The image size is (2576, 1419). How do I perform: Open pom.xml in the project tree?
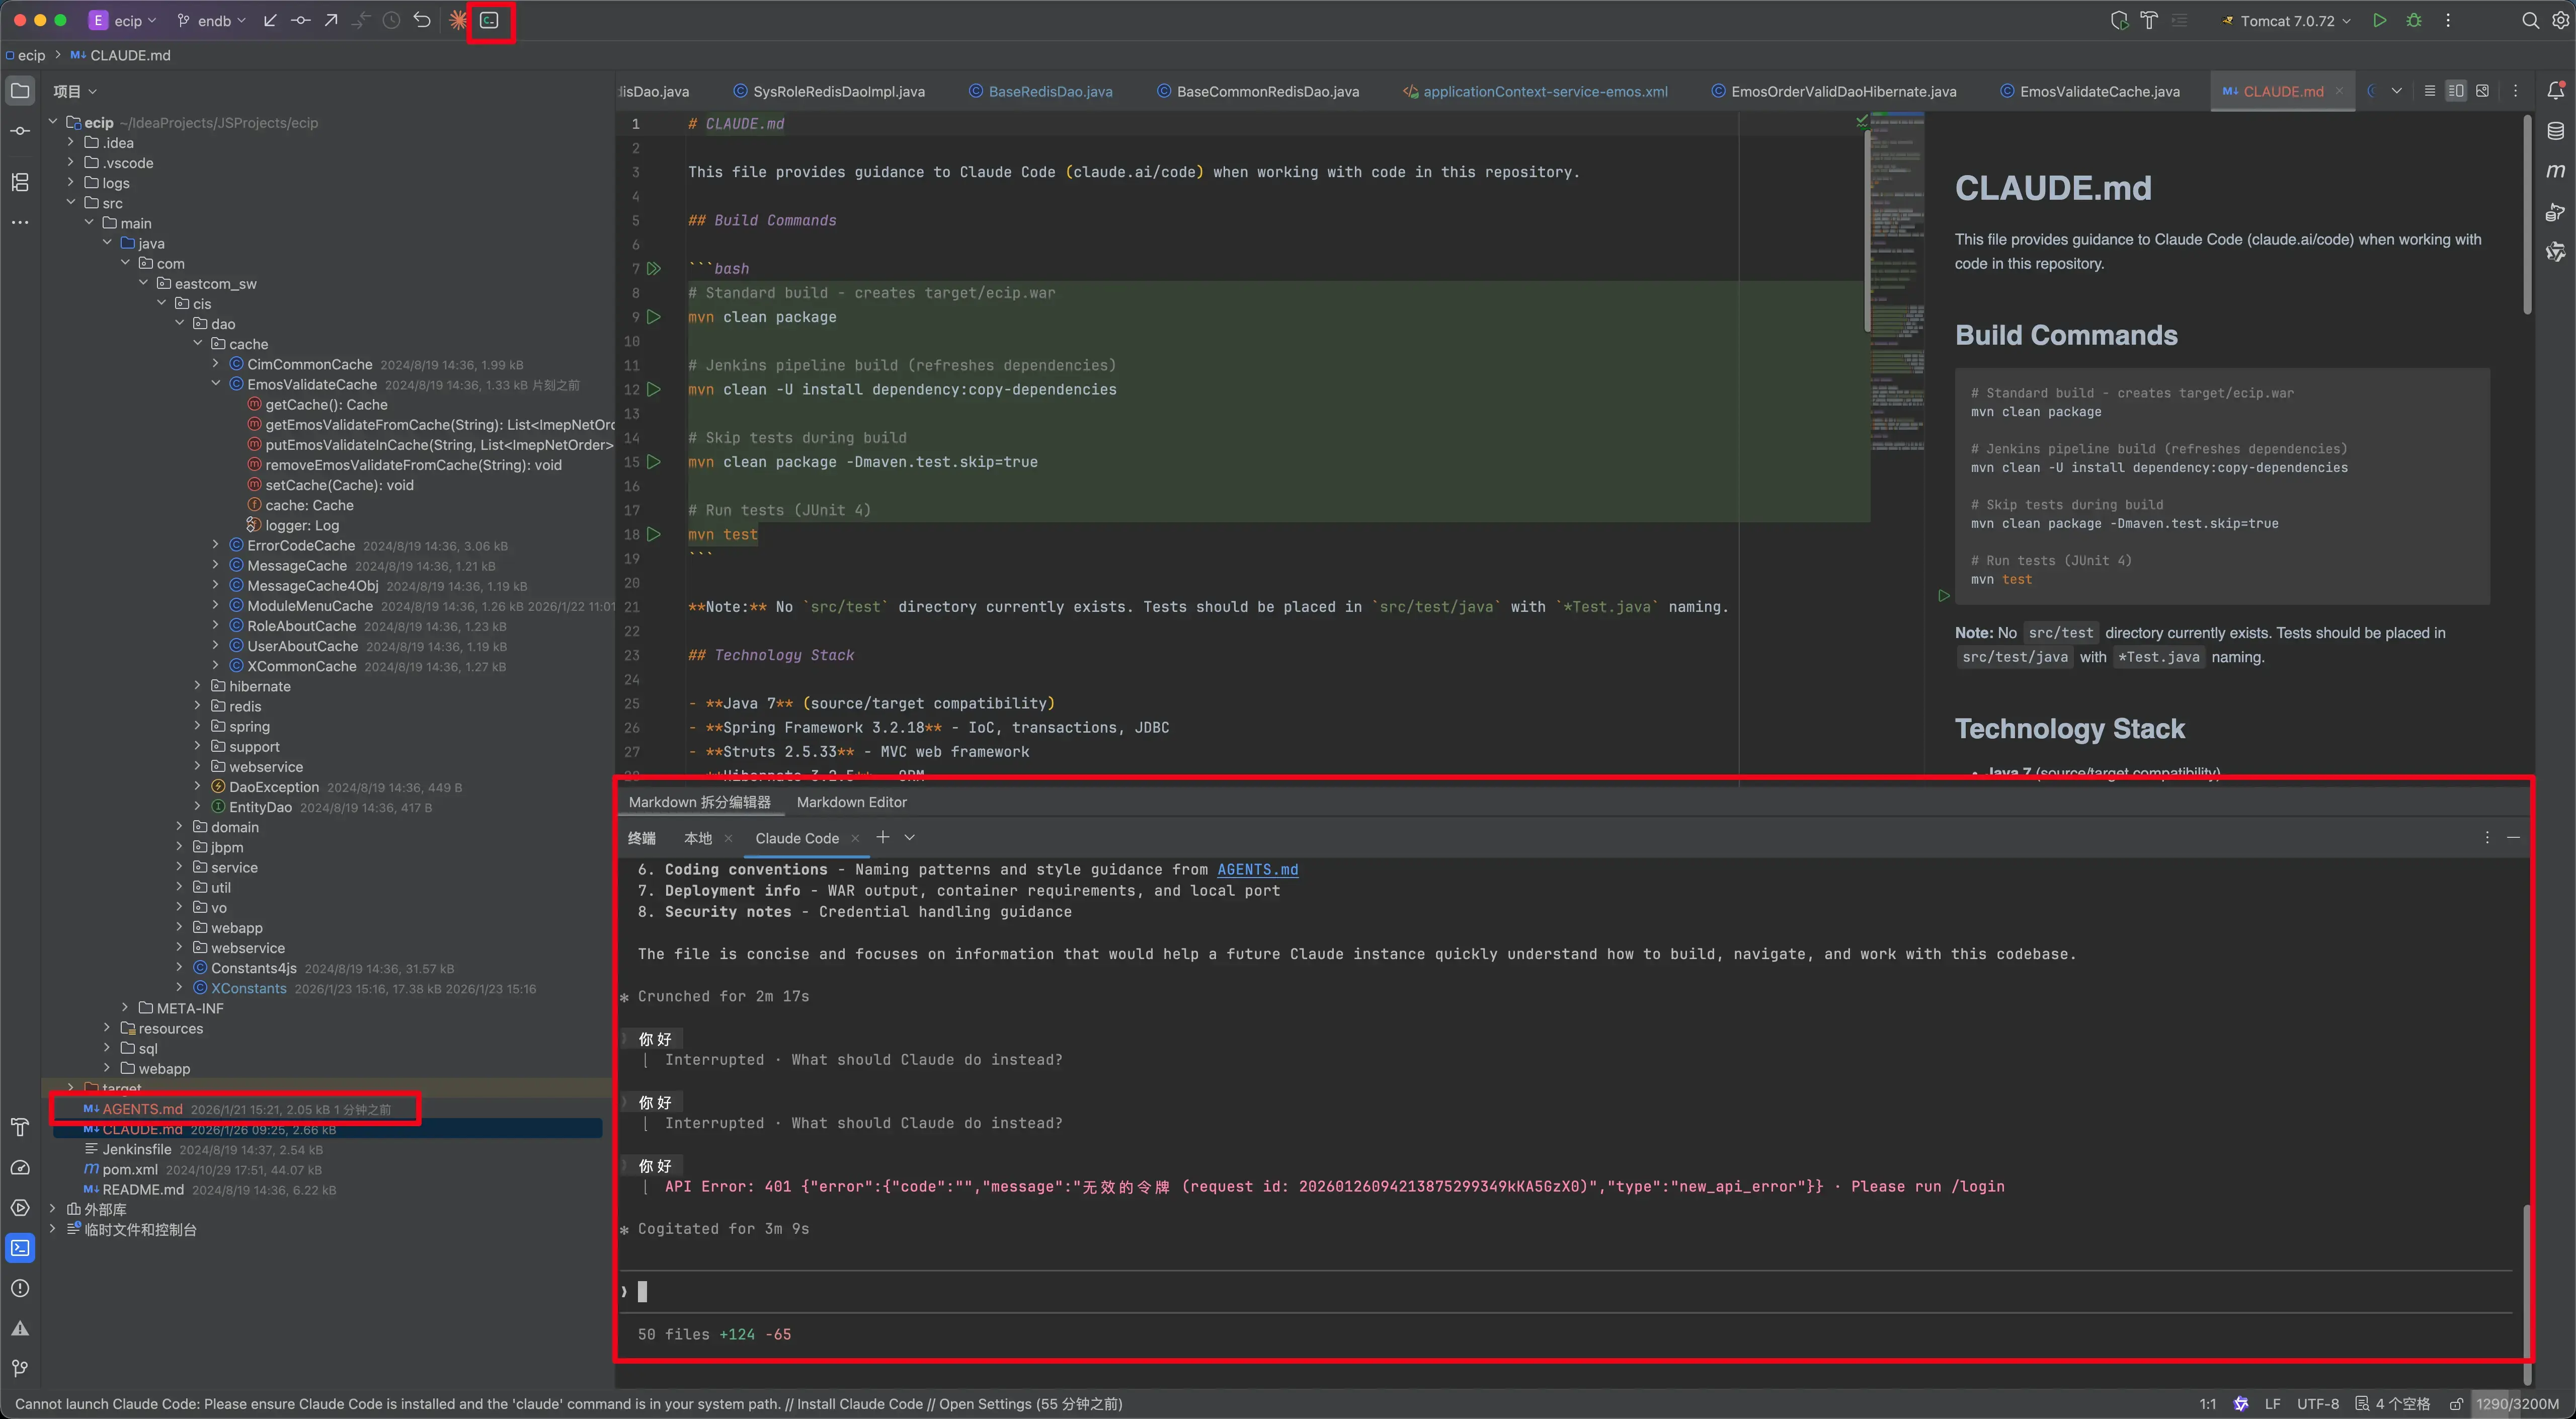(x=130, y=1169)
